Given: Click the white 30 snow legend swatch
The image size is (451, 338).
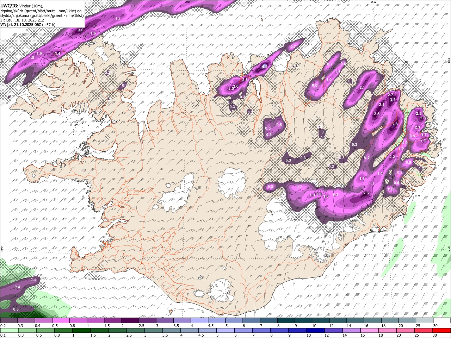Looking at the screenshot, I should pos(441,321).
